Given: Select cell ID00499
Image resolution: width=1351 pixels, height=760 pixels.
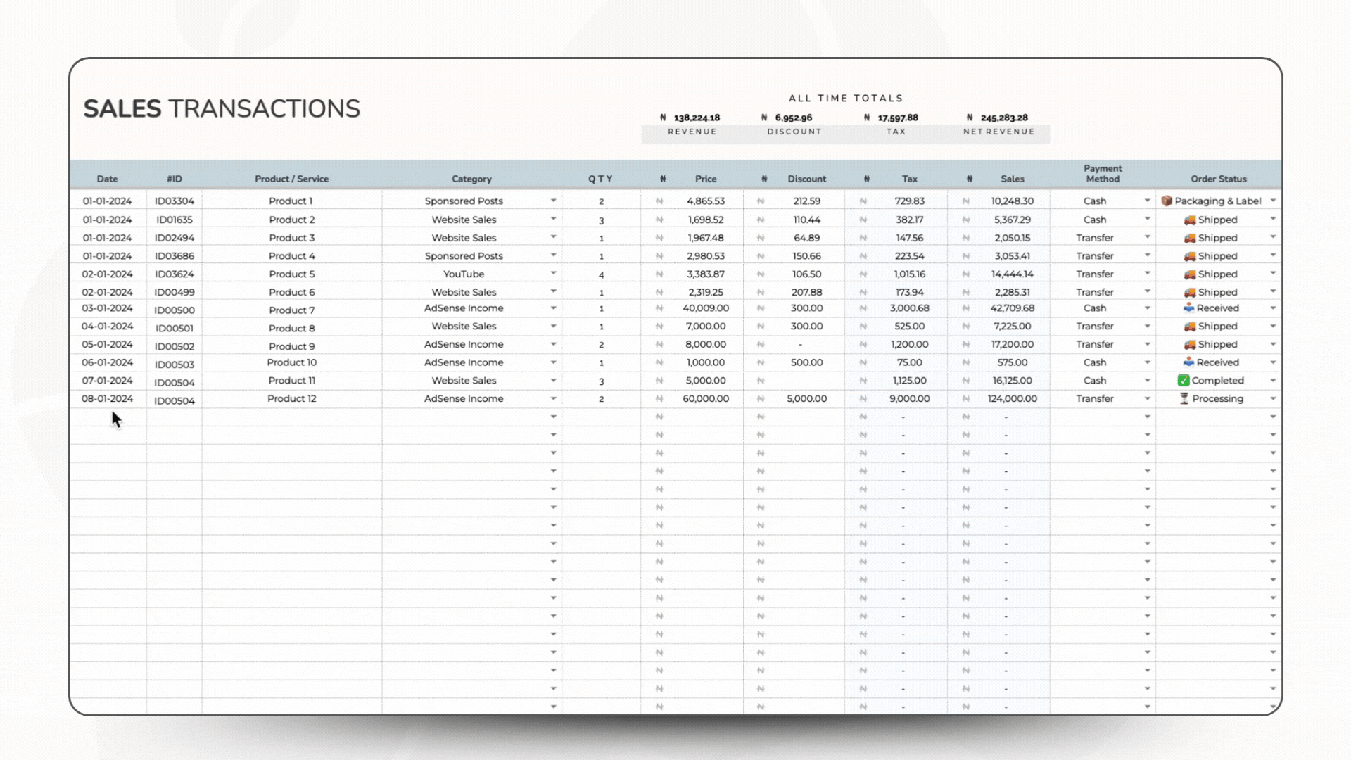Looking at the screenshot, I should pyautogui.click(x=175, y=292).
